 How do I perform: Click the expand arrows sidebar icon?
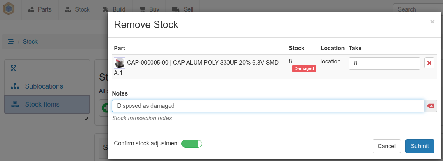click(x=14, y=68)
